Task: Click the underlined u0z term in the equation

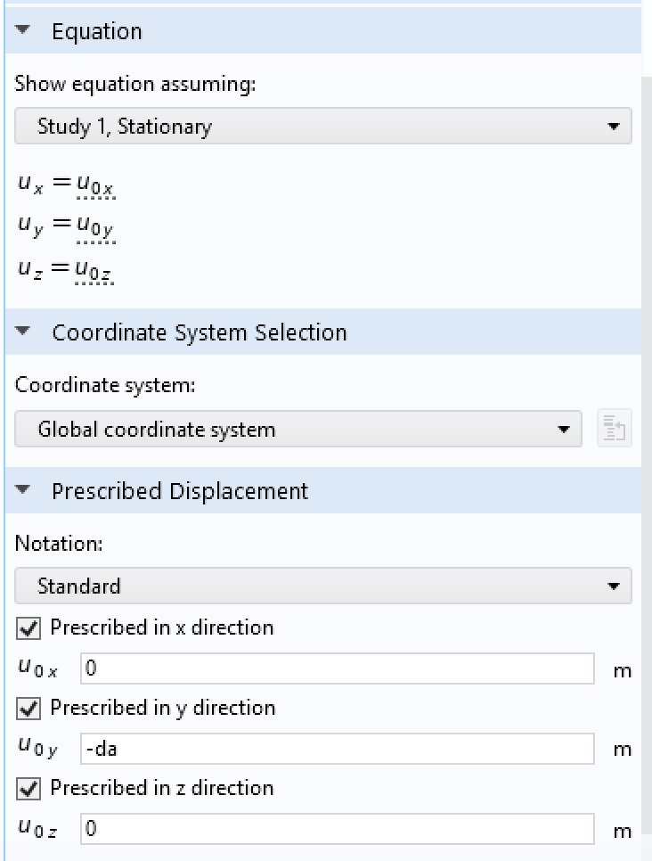Action: [x=95, y=268]
